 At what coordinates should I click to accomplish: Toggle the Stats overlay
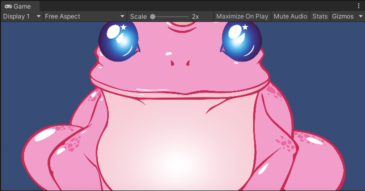point(320,16)
